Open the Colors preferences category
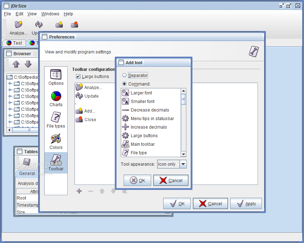Viewport: 304px width, 243px height. click(x=56, y=141)
